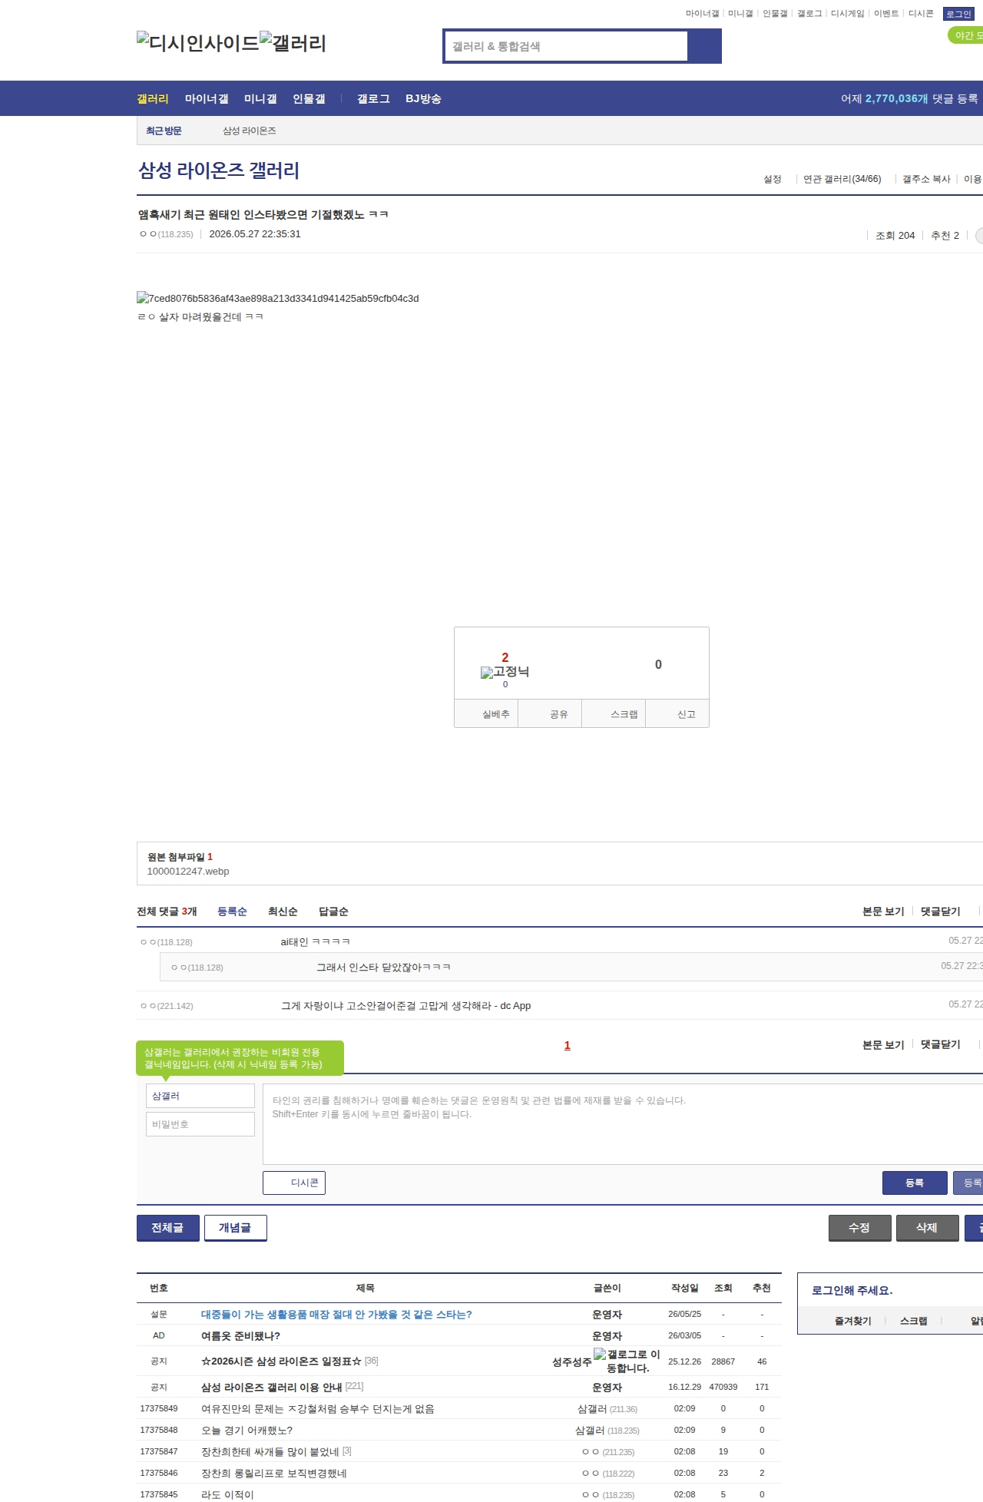Focus the 갤러리 & 통합검색 search field
The image size is (983, 1502).
(567, 46)
